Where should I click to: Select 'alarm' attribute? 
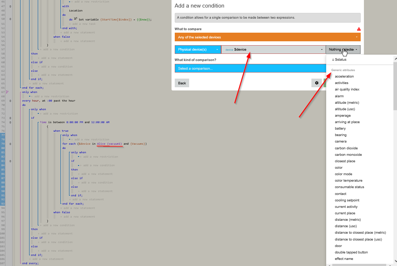(x=339, y=96)
